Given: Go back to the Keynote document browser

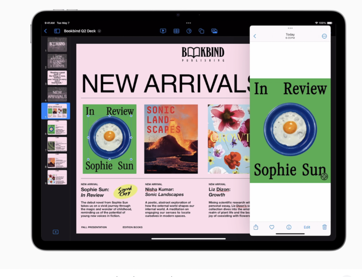Looking at the screenshot, I should (46, 31).
